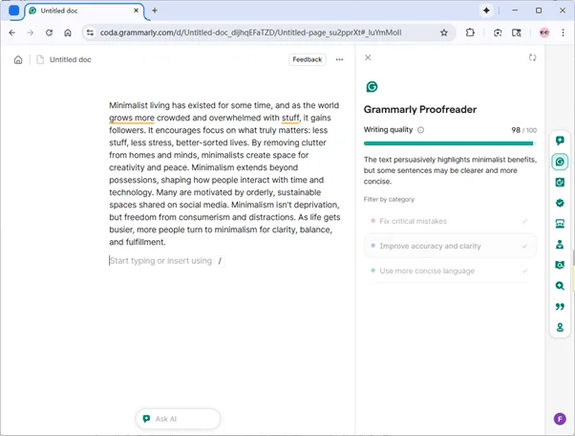Screen dimensions: 575x436
Task: Click Writing quality info icon
Action: tap(420, 130)
